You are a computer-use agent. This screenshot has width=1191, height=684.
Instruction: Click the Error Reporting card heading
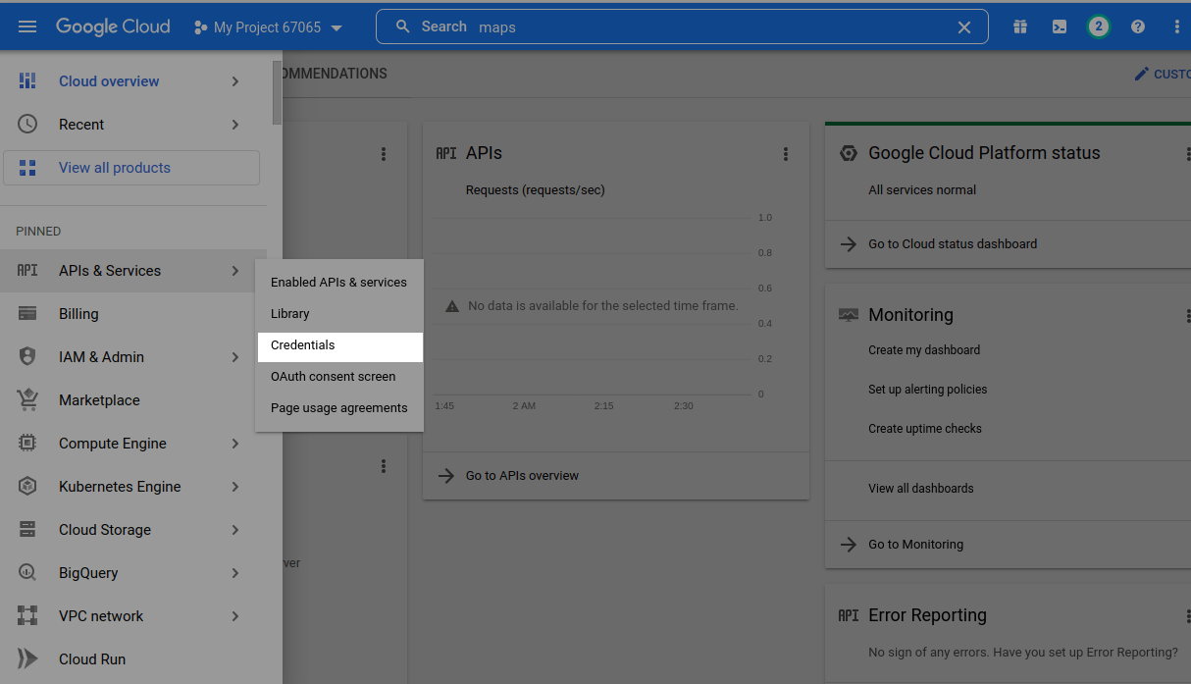927,615
